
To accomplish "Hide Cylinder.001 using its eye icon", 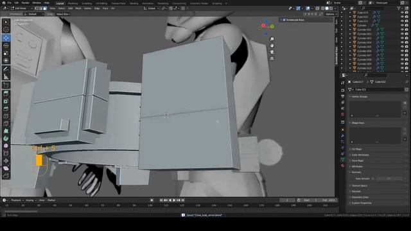I will pos(402,30).
